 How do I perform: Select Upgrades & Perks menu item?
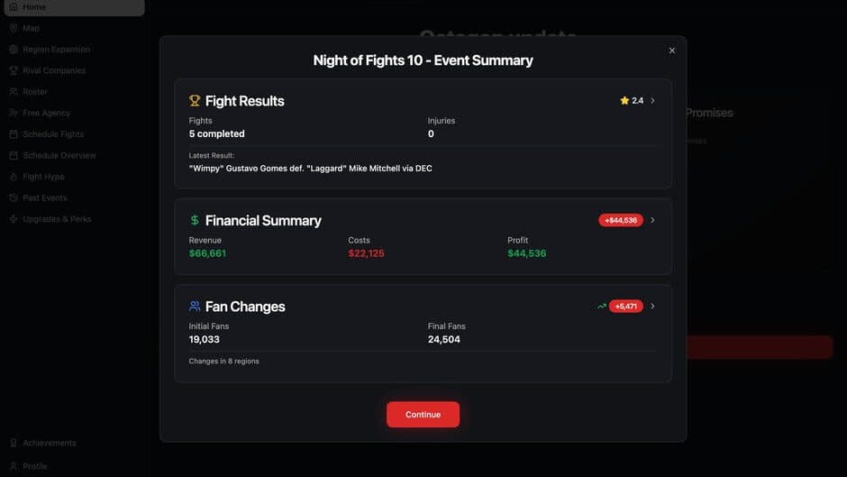pyautogui.click(x=57, y=219)
